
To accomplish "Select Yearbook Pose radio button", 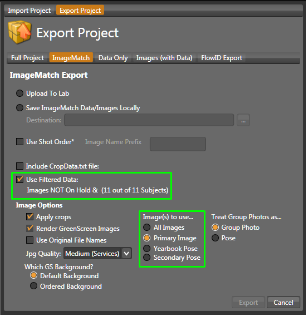I will (147, 248).
